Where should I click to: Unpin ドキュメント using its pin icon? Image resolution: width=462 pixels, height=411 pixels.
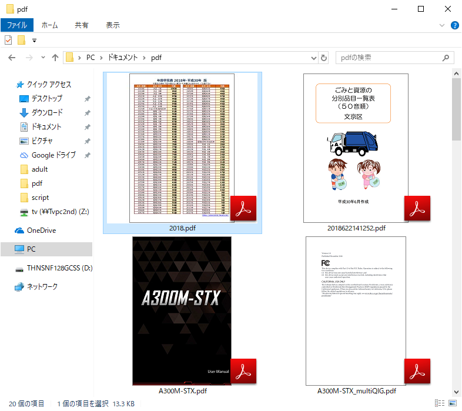pos(88,127)
